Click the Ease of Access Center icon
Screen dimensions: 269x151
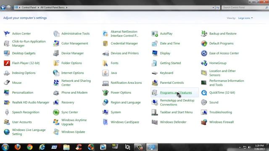204,53
